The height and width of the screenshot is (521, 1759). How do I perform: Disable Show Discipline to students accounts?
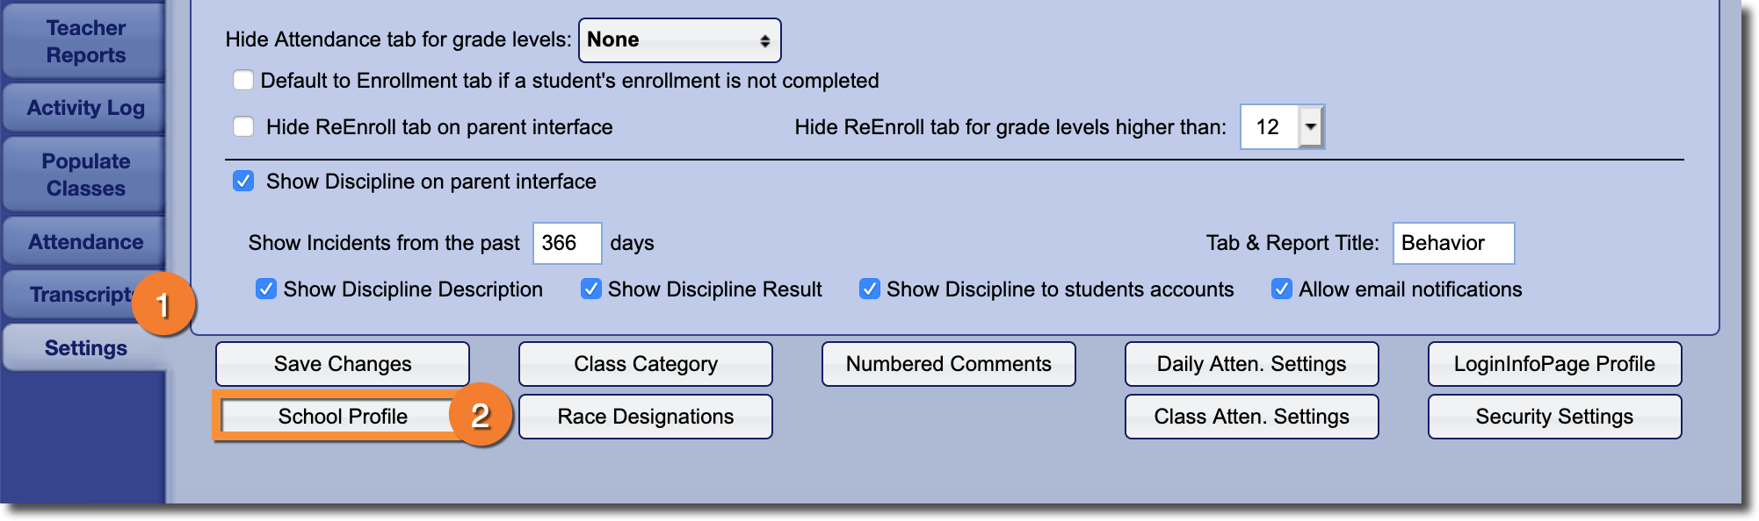[x=869, y=289]
